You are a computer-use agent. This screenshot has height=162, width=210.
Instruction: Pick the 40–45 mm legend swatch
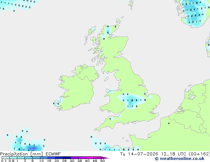point(90,158)
